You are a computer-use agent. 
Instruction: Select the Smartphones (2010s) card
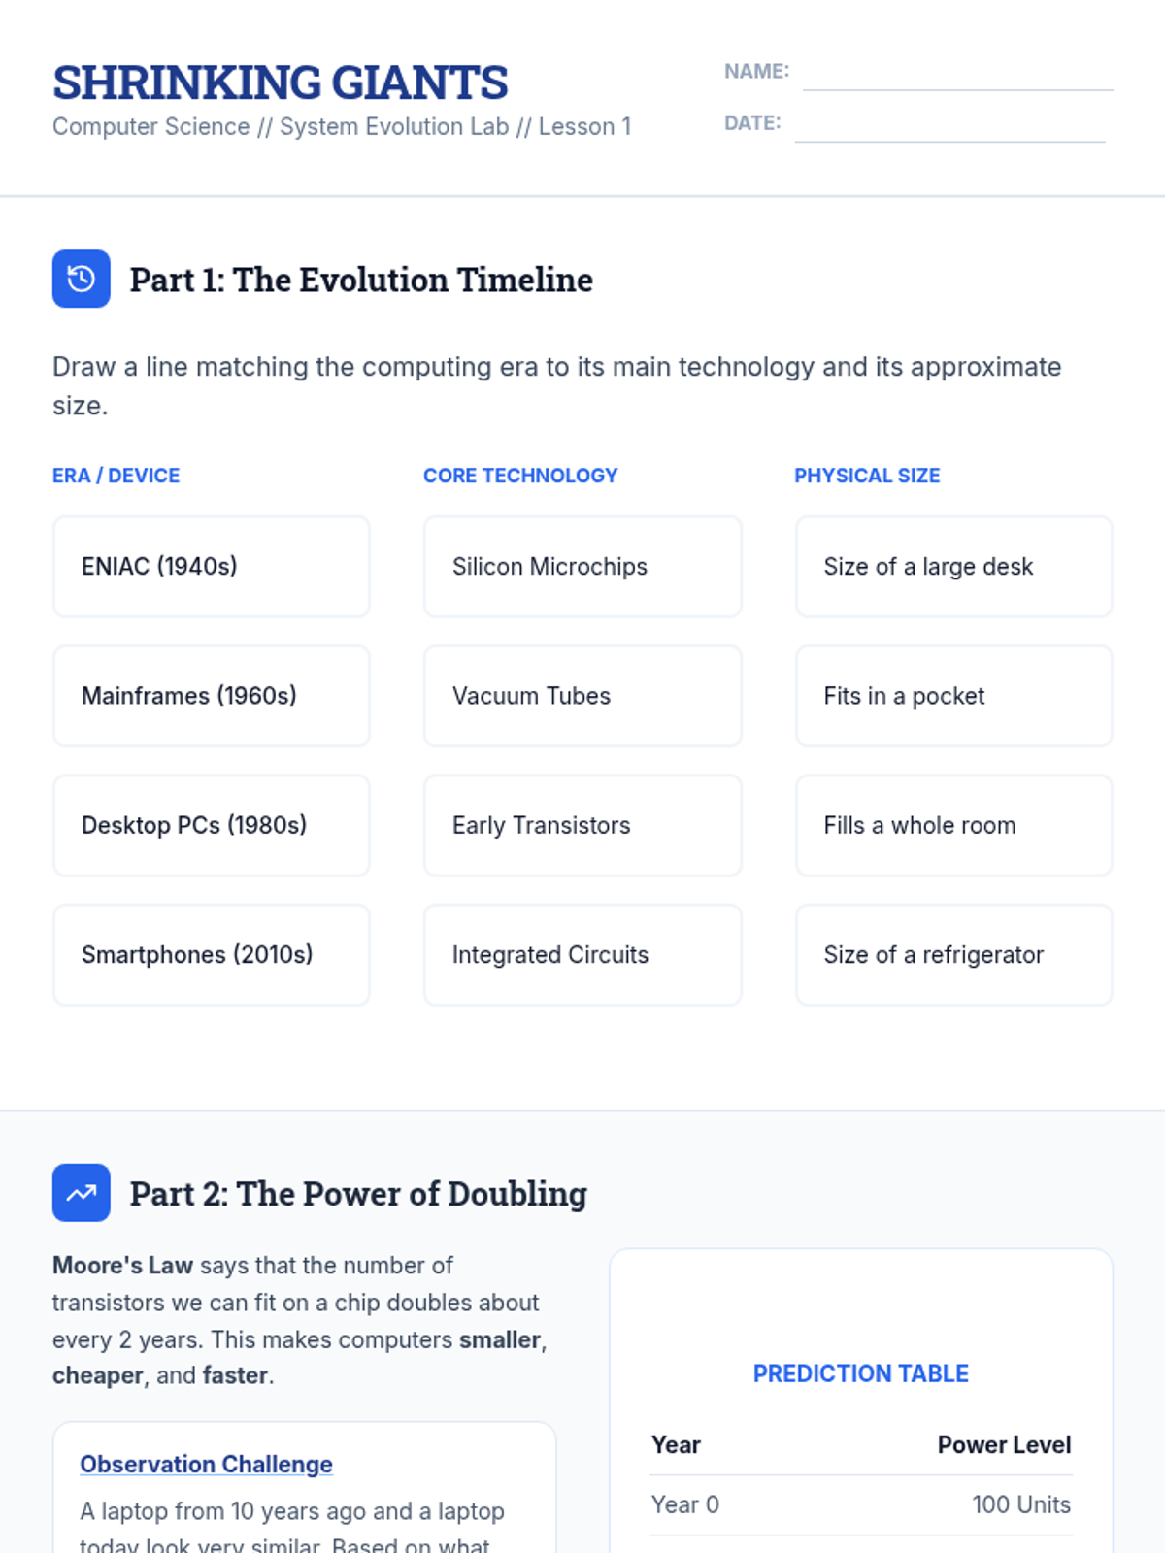212,955
